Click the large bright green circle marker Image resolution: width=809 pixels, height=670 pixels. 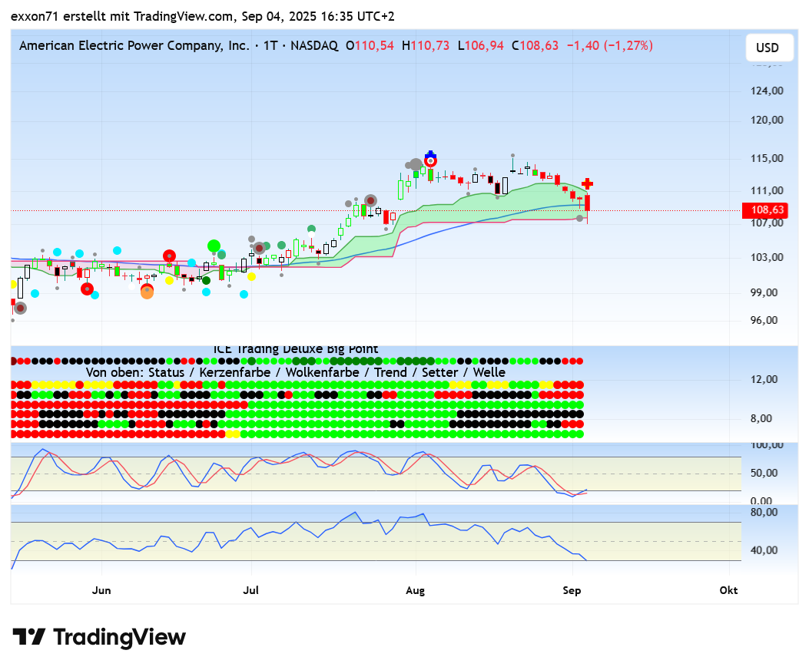[x=214, y=246]
